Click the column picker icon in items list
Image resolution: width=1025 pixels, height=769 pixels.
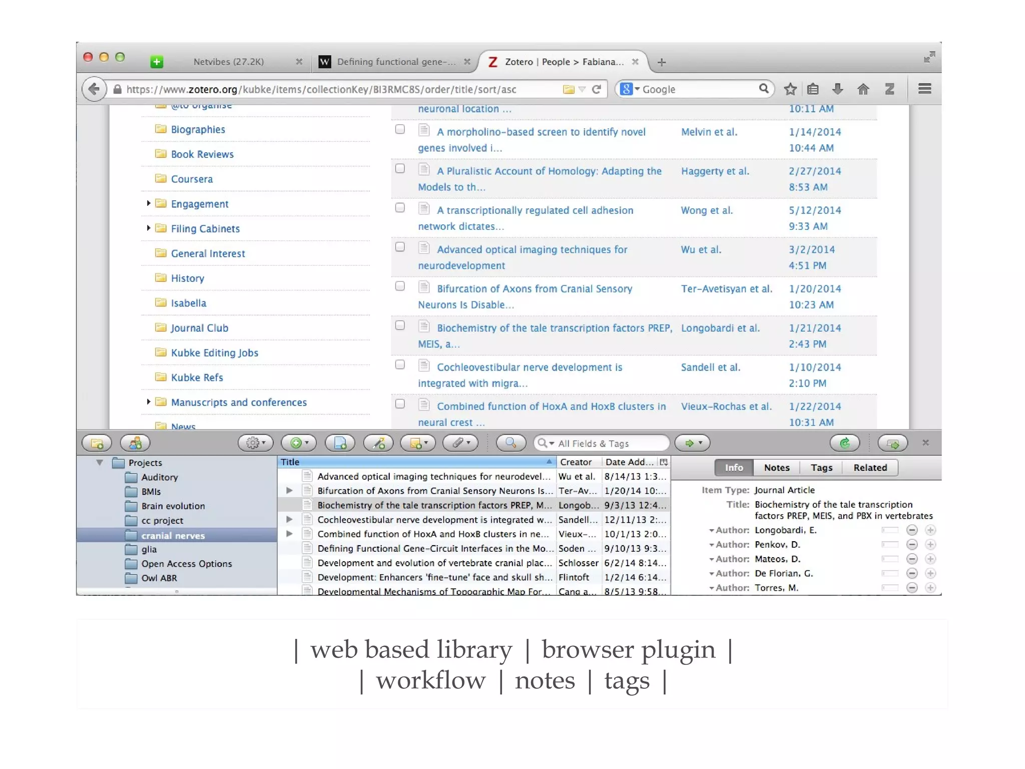pos(664,462)
